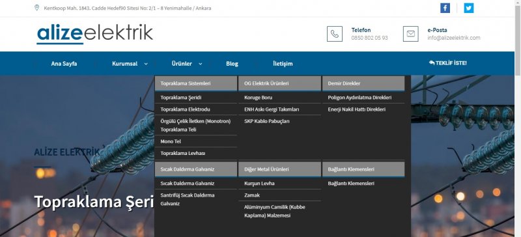
Task: Open the İletişim menu item
Action: tap(283, 64)
